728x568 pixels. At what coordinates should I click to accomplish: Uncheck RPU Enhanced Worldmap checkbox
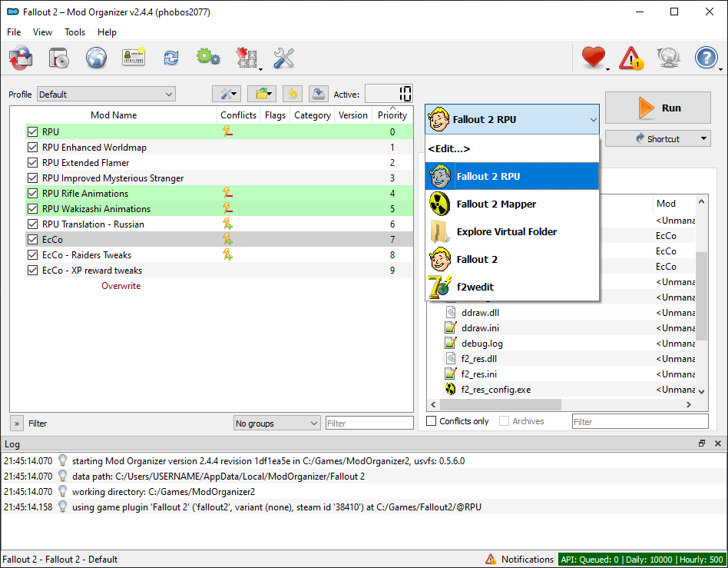tap(32, 147)
